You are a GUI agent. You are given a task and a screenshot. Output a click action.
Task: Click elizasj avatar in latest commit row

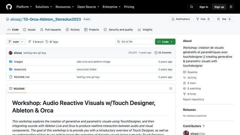(x=10, y=53)
